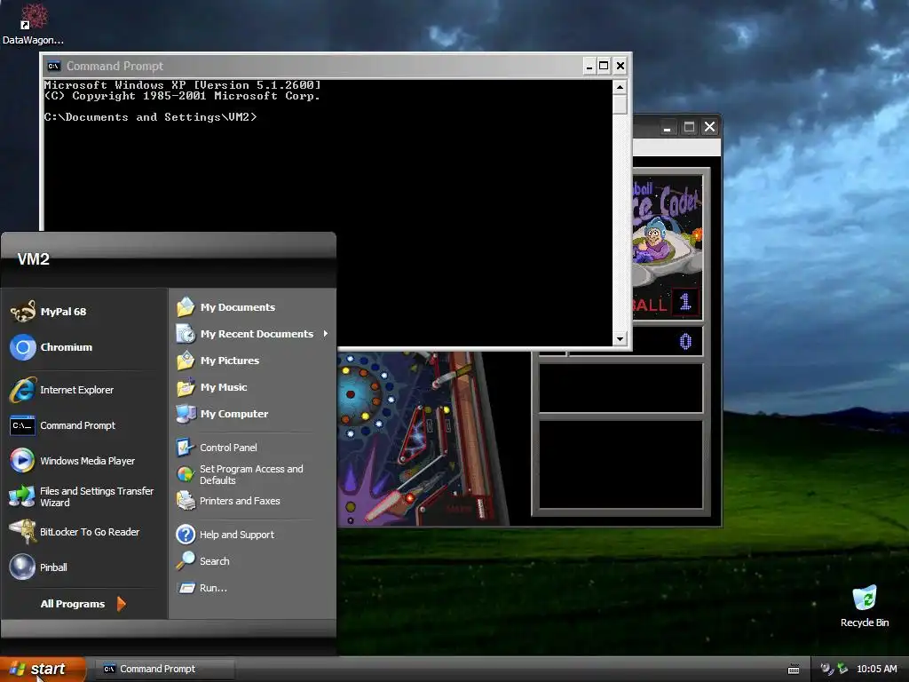Screen dimensions: 909x682
Task: Select Command Prompt taskbar button
Action: (164, 669)
